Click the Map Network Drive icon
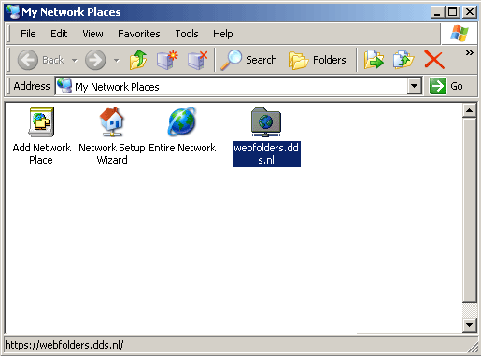The width and height of the screenshot is (481, 356). [x=167, y=60]
